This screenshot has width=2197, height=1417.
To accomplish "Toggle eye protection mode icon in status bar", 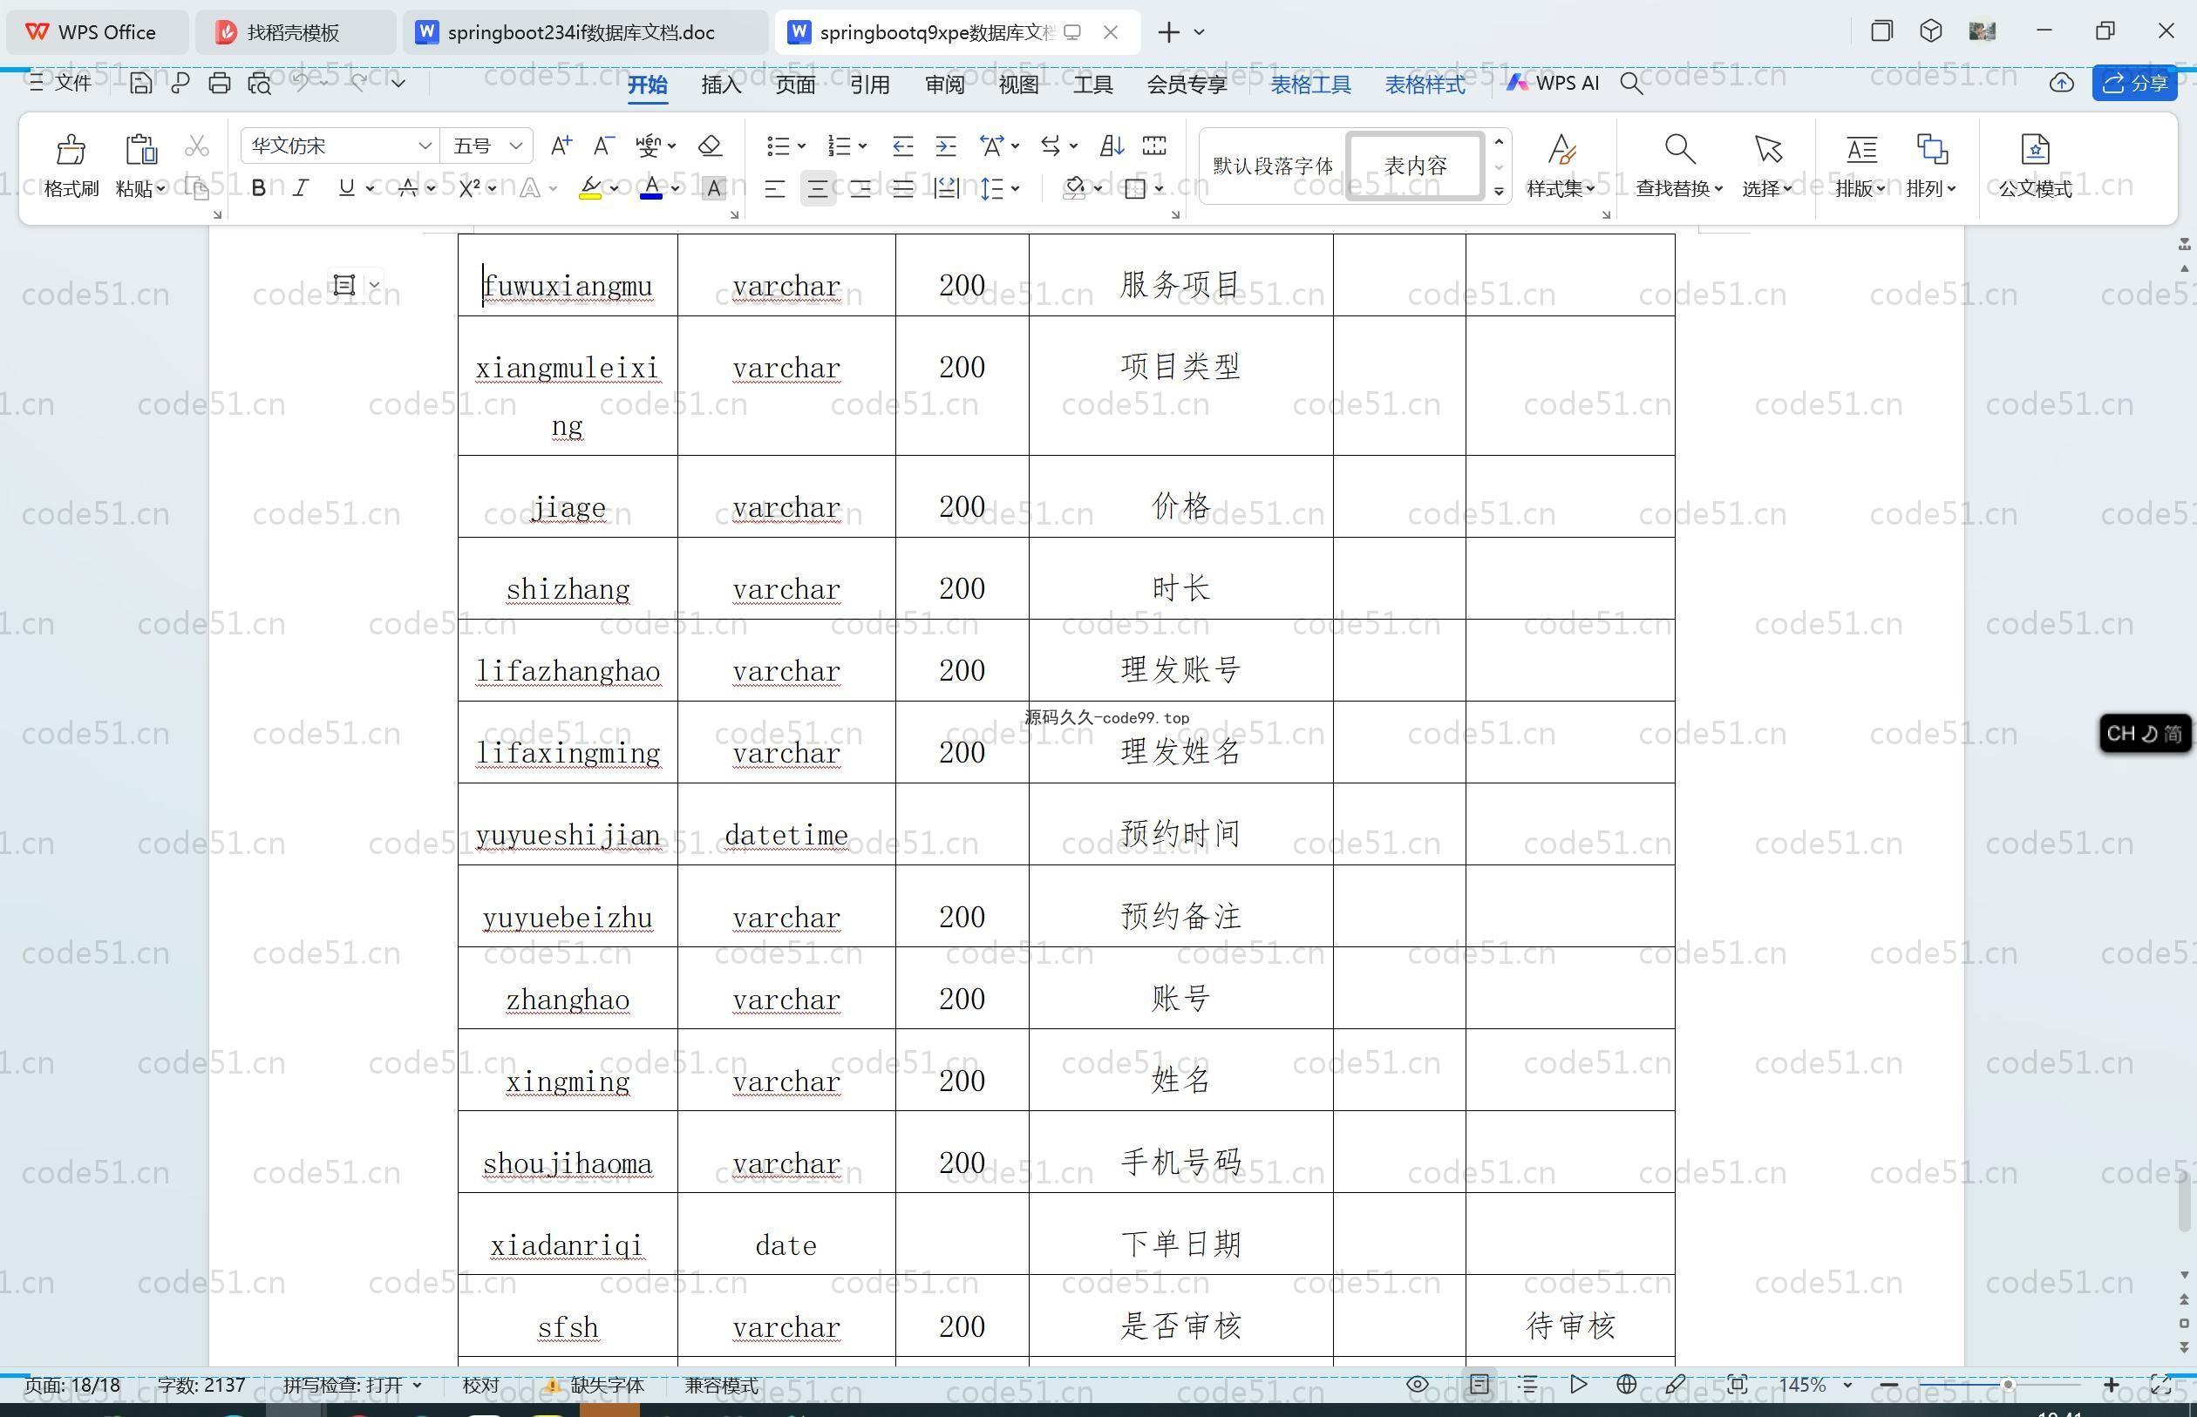I will [1418, 1385].
